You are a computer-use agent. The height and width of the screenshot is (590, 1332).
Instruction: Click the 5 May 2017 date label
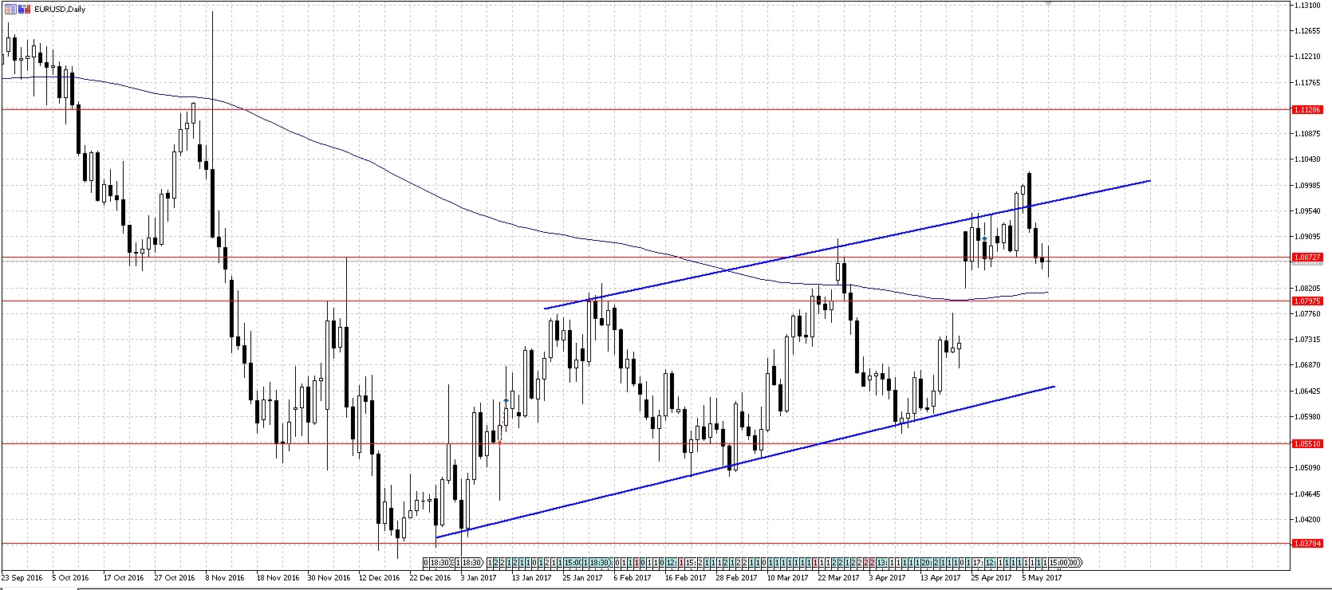point(1042,577)
